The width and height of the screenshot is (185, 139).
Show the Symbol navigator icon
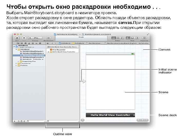pos(22,44)
